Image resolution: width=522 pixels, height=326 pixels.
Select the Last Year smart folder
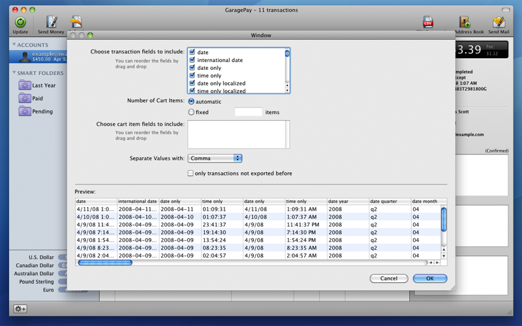click(x=43, y=85)
